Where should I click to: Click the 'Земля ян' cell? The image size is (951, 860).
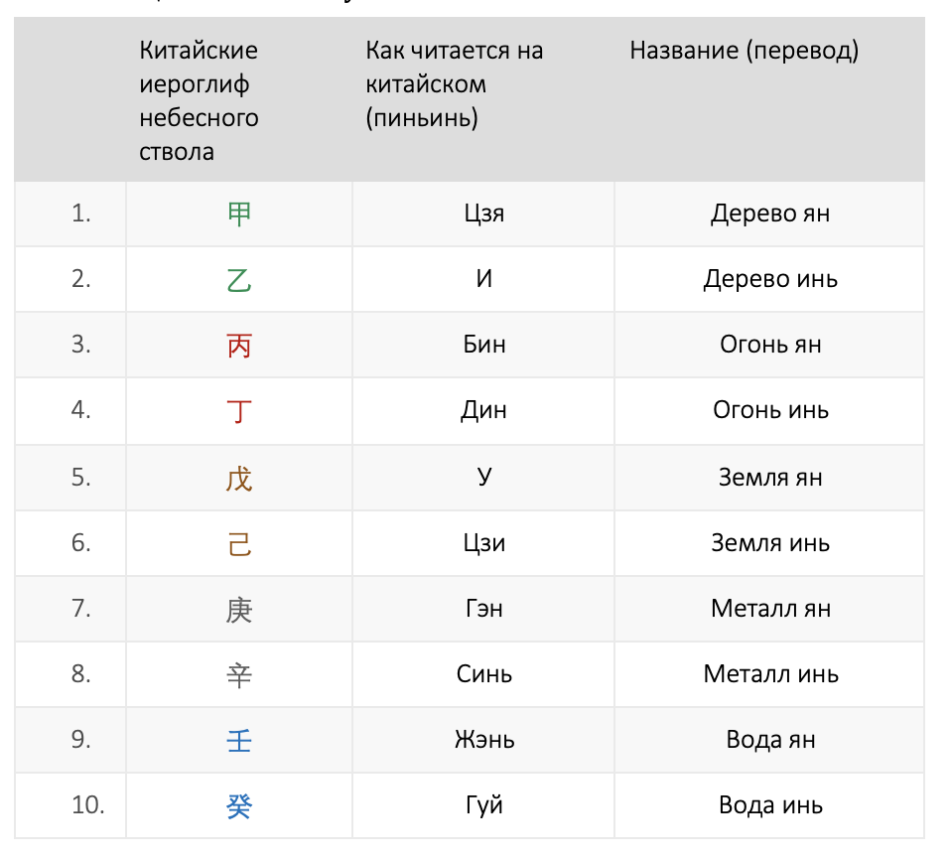pyautogui.click(x=770, y=478)
